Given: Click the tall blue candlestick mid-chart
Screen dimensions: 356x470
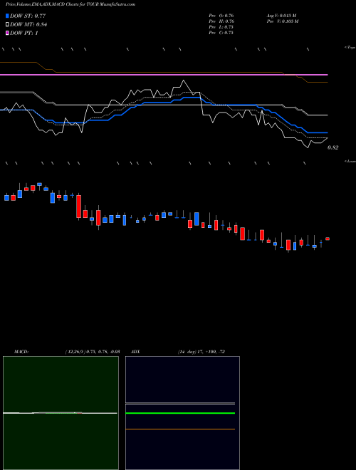Looking at the screenshot, I should coord(197,219).
